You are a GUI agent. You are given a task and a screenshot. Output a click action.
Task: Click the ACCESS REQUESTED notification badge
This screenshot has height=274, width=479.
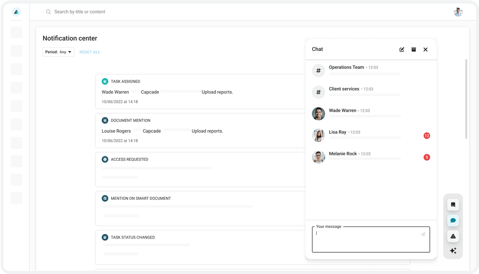(x=105, y=159)
